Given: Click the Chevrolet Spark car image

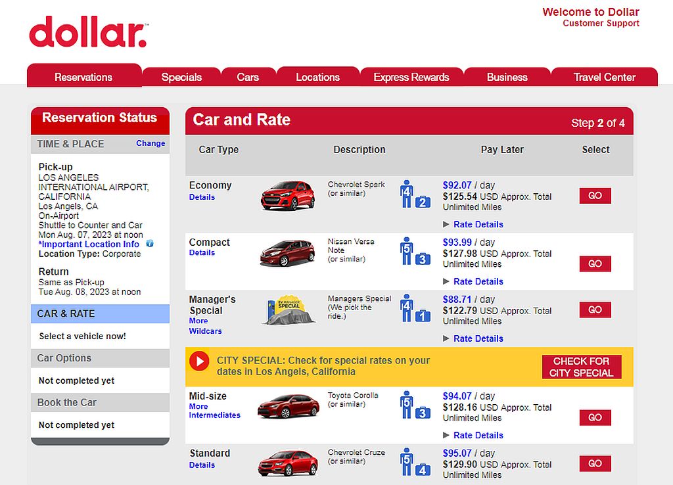Looking at the screenshot, I should click(x=287, y=195).
